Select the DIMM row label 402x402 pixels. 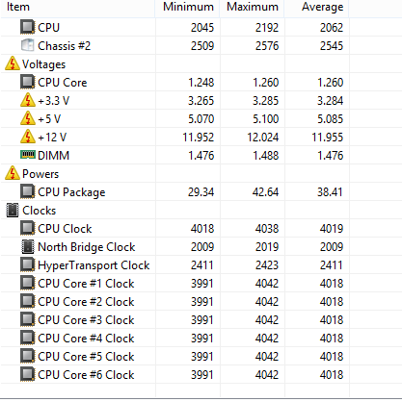tap(53, 155)
